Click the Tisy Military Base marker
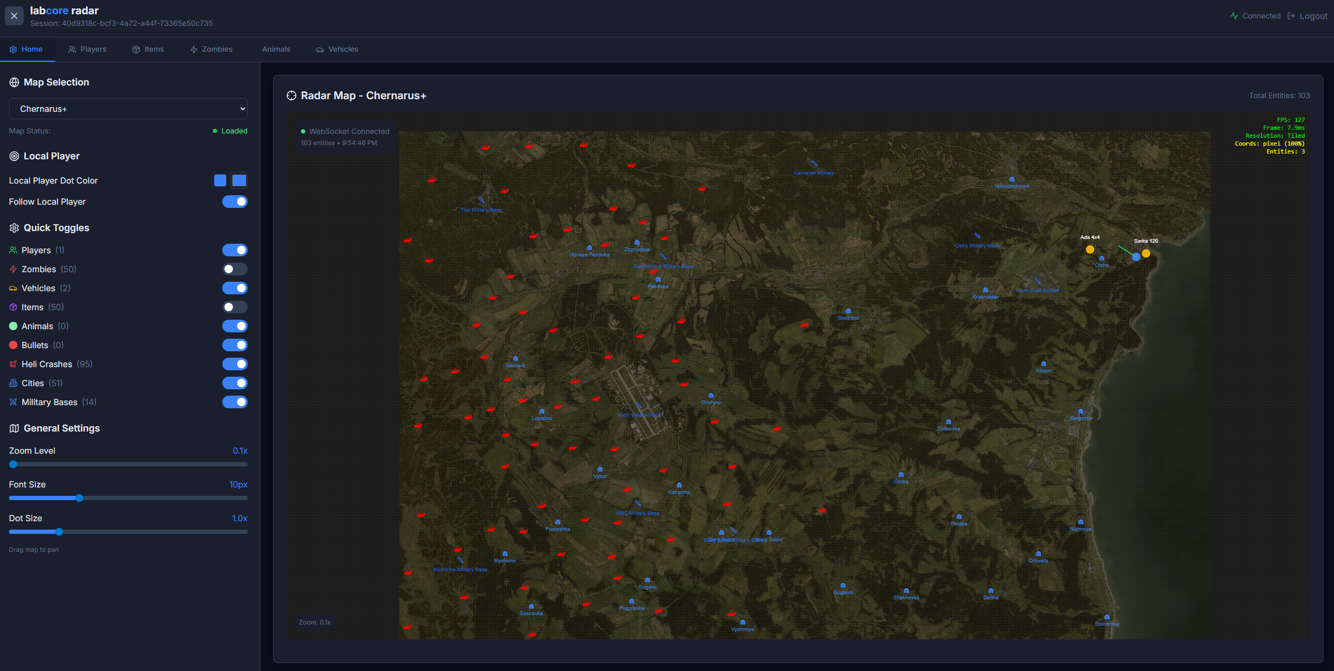Screen dimensions: 1334x671 pyautogui.click(x=481, y=200)
